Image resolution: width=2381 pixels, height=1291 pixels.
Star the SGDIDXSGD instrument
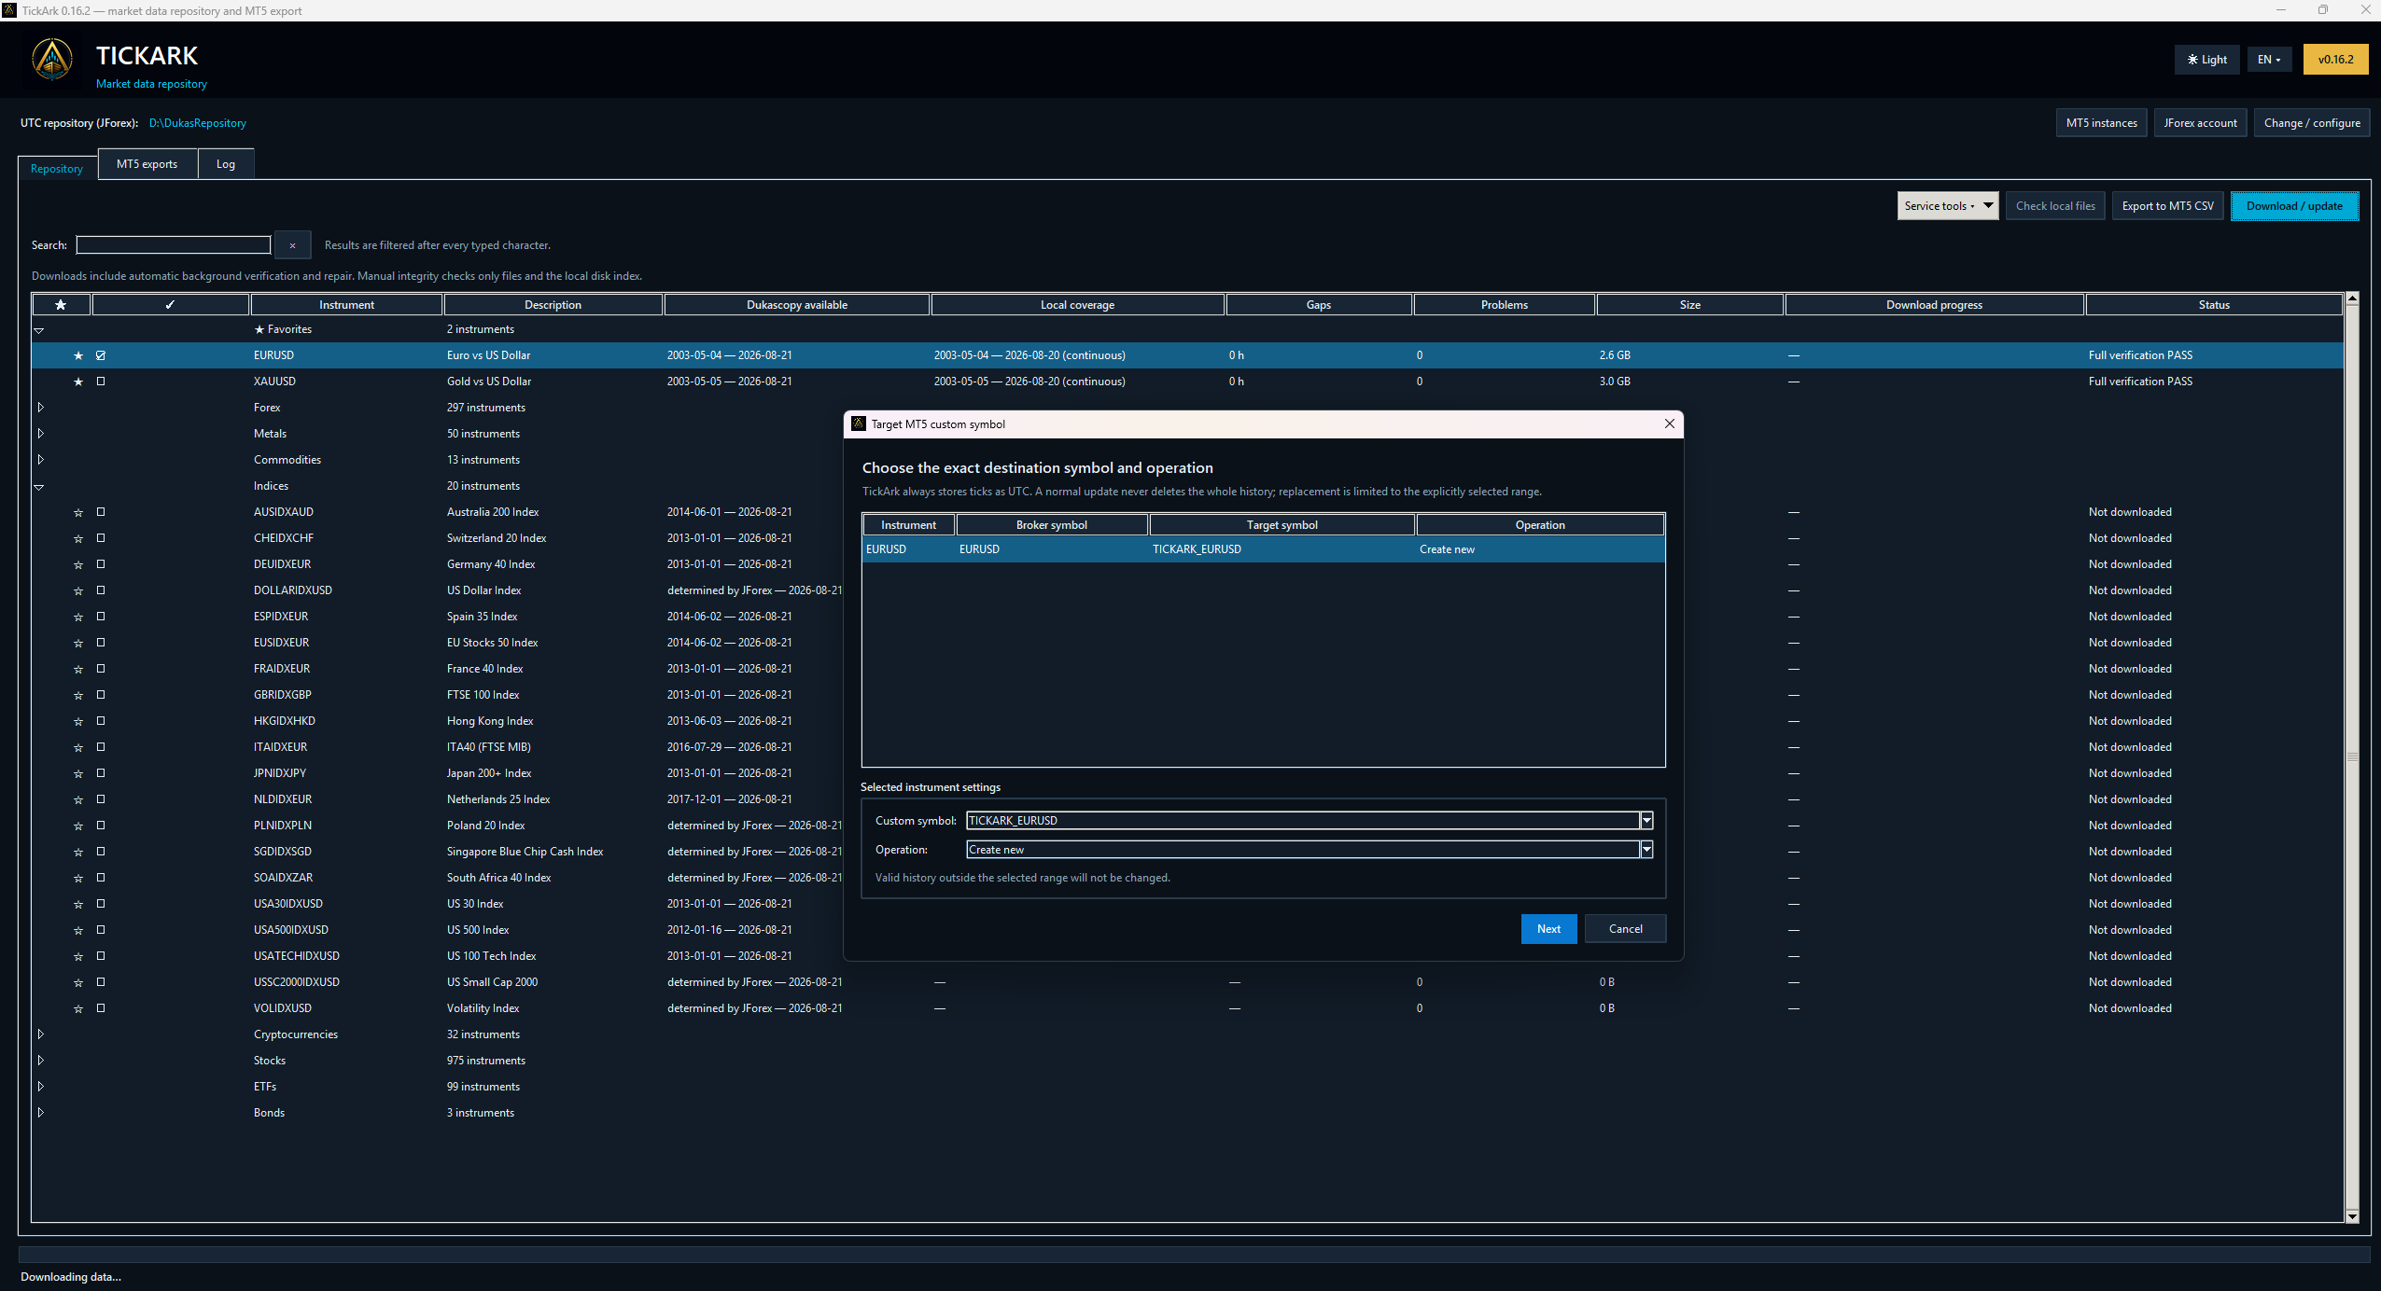pos(78,852)
